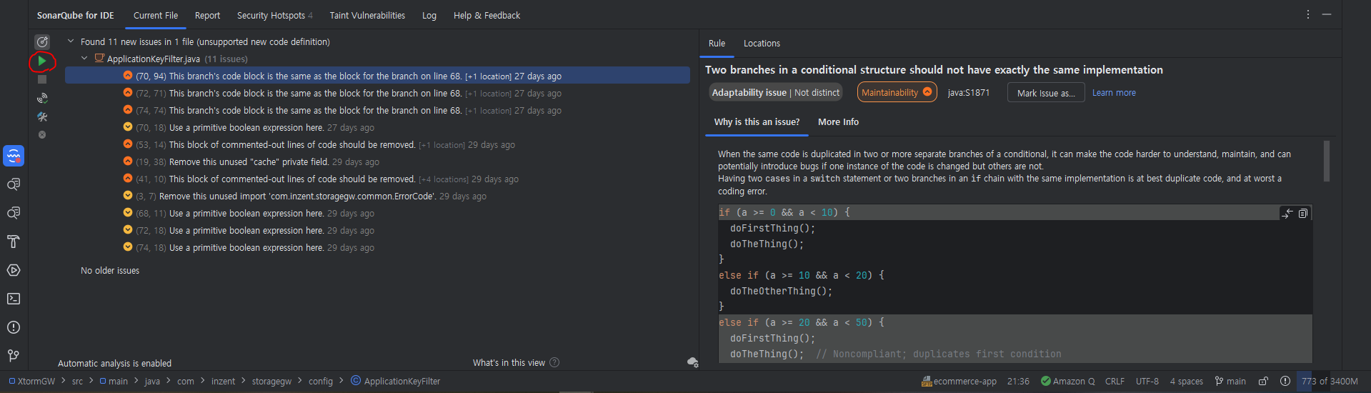Toggle the read-only lock icon in status bar

[x=1263, y=382]
